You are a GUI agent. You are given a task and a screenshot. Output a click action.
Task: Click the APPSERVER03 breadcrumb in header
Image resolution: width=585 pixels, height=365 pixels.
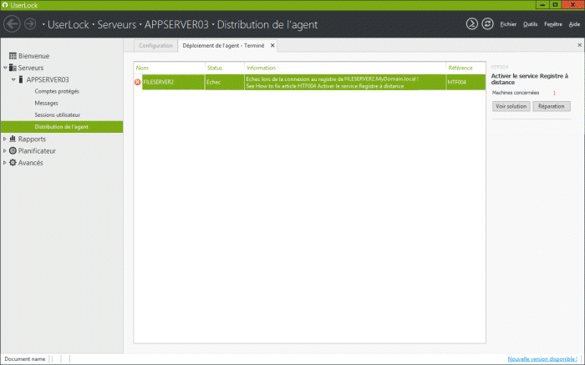point(176,24)
